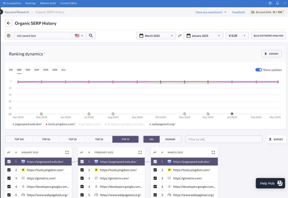Switch to the DOMAIN view tab
Screen dimensions: 288x198
(x=170, y=139)
